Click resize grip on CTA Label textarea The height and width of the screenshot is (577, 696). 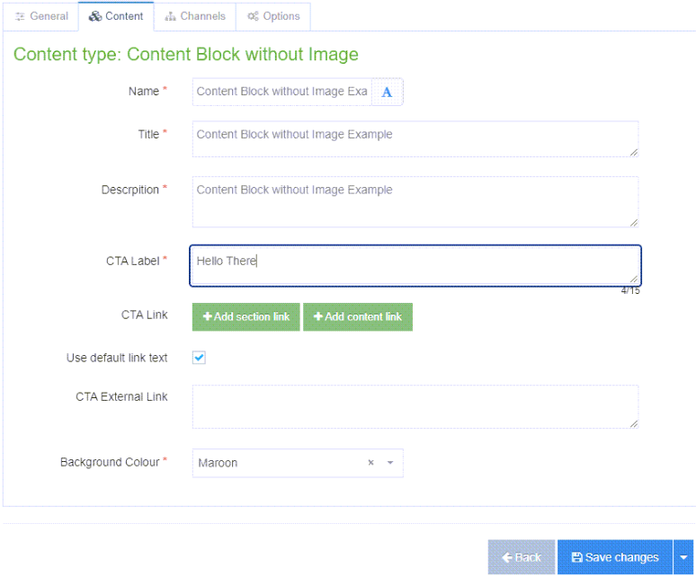coord(635,280)
